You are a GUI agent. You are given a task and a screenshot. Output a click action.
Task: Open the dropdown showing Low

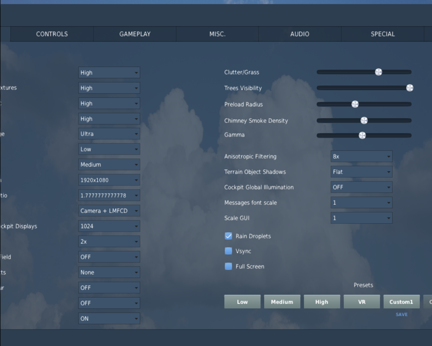pos(109,149)
